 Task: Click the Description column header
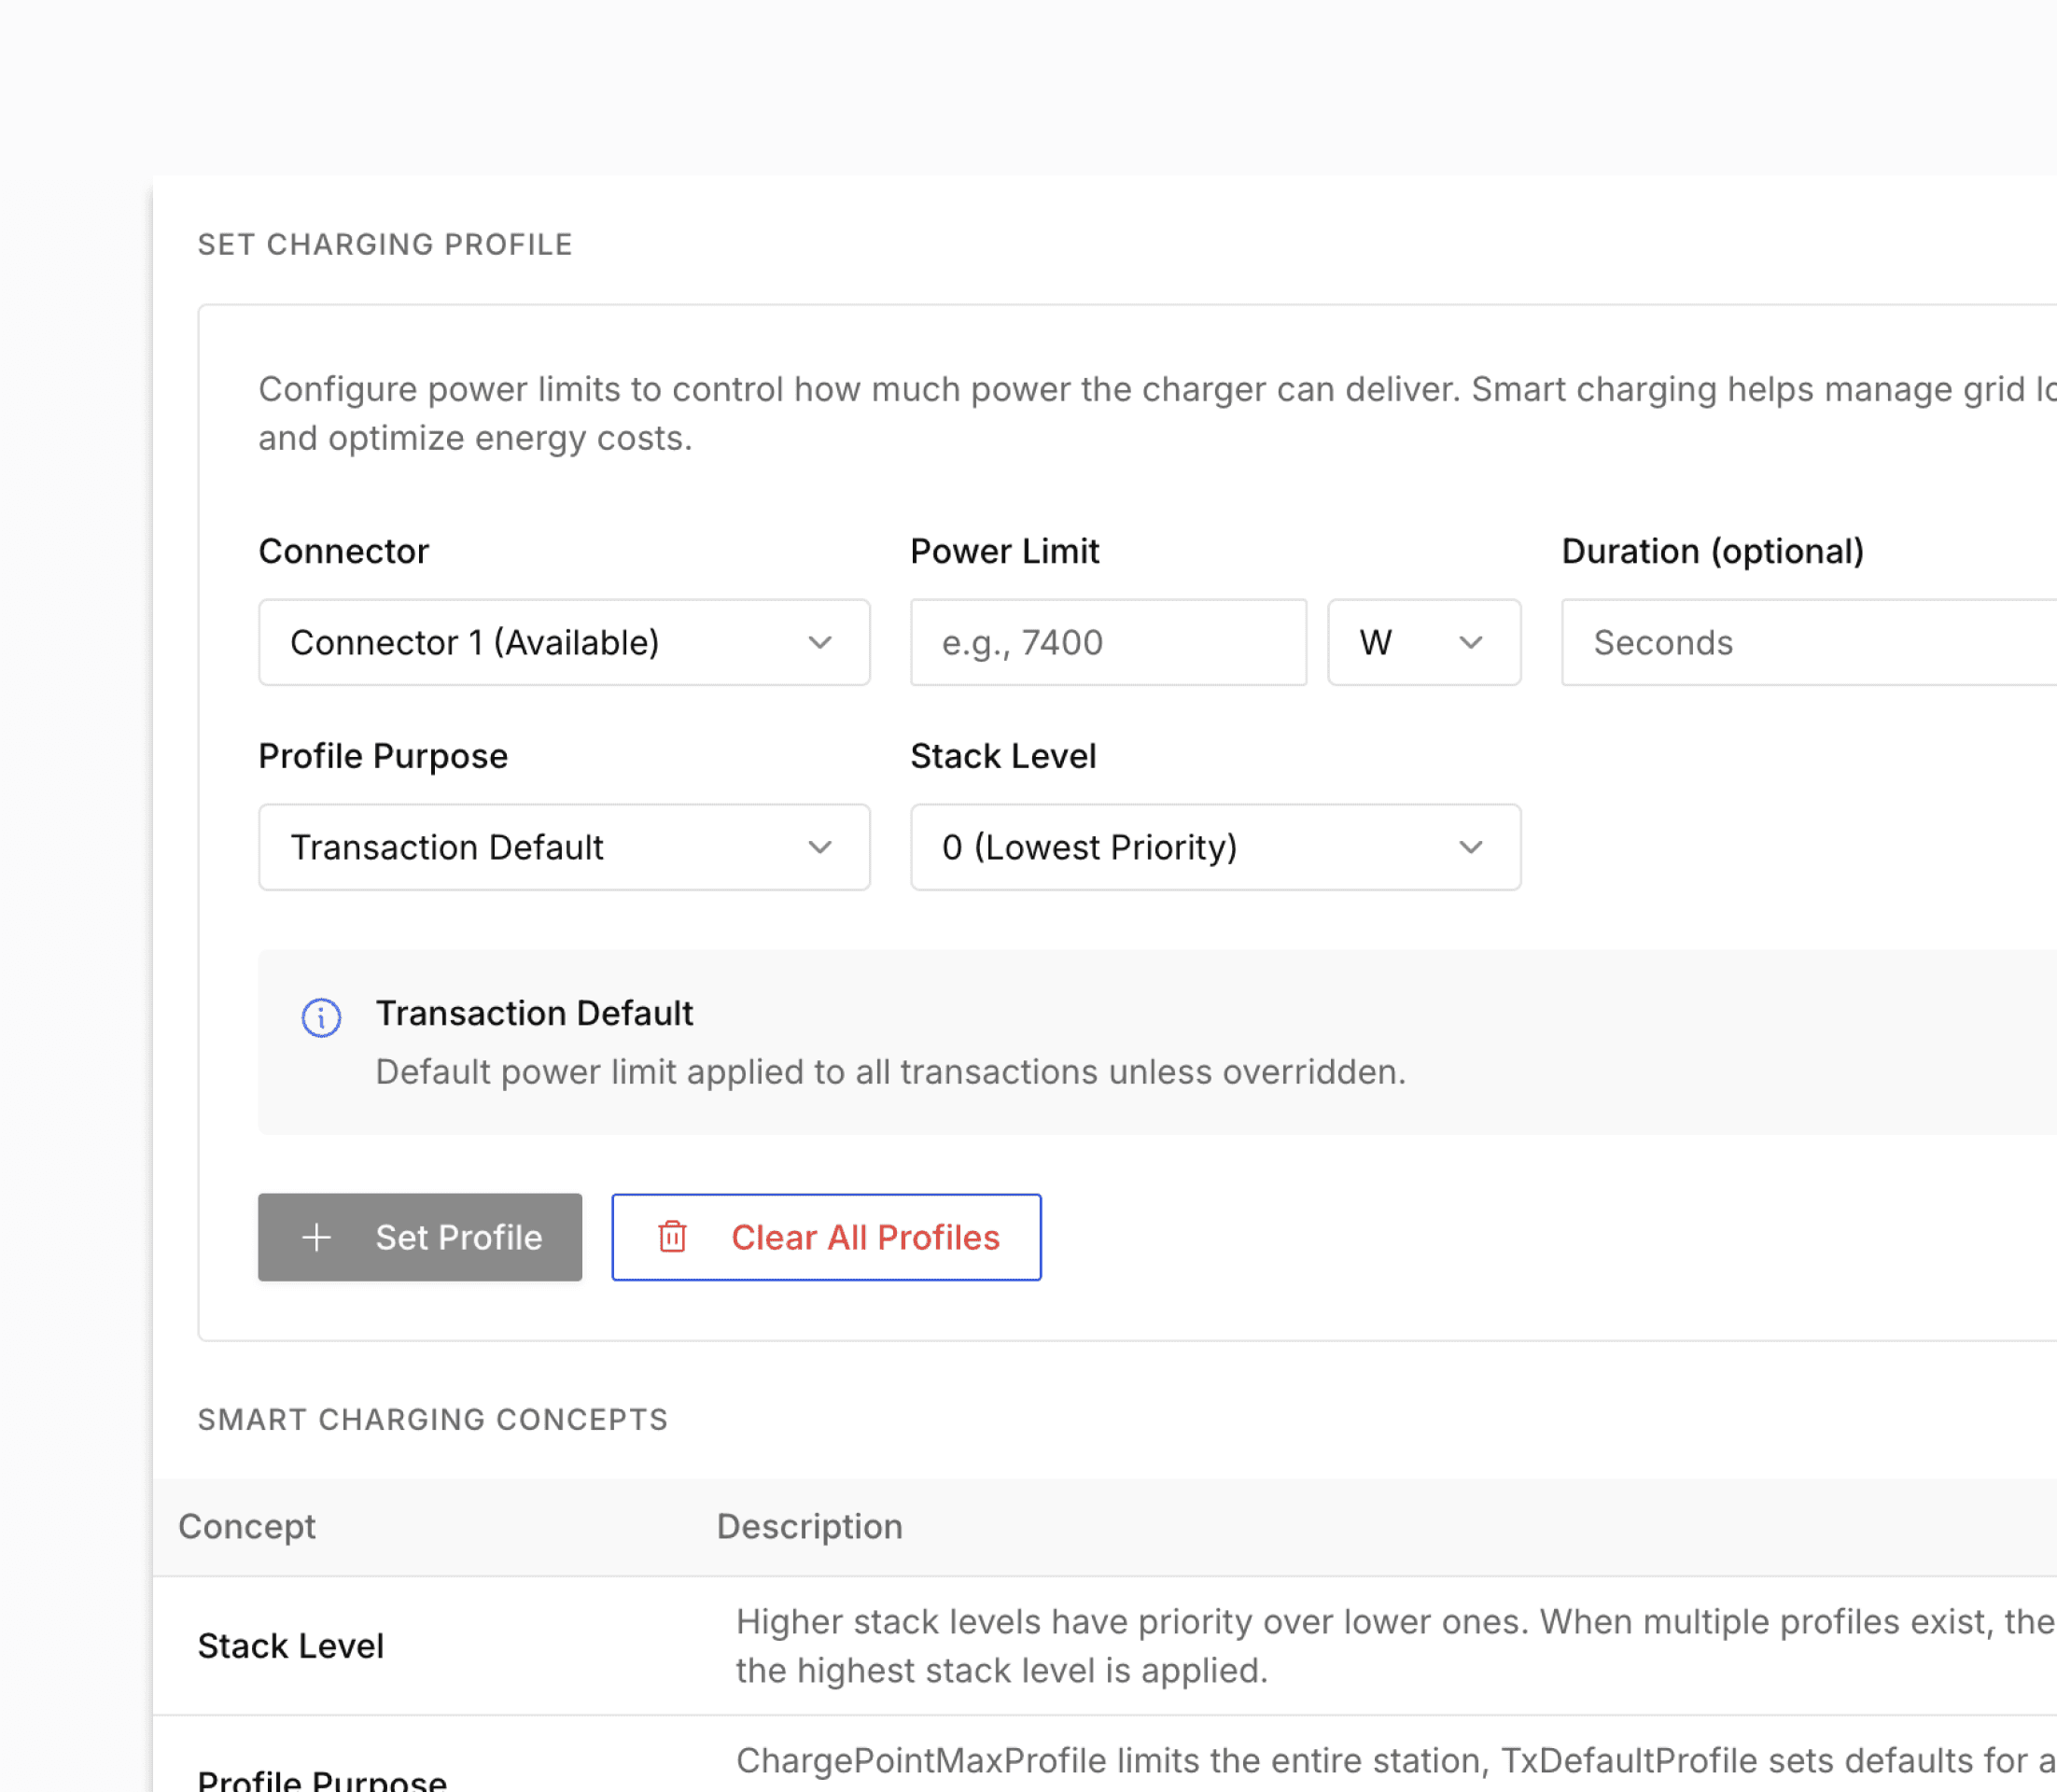click(809, 1526)
